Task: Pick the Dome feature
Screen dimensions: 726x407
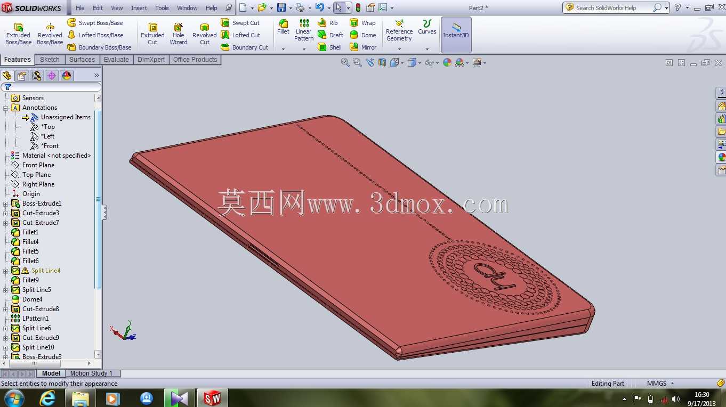Action: click(363, 35)
